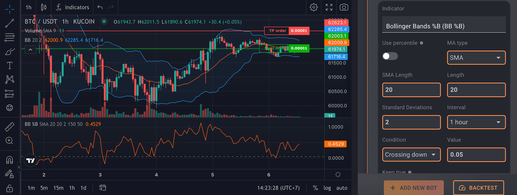Expand the Interval 1 hour dropdown

[x=476, y=122]
